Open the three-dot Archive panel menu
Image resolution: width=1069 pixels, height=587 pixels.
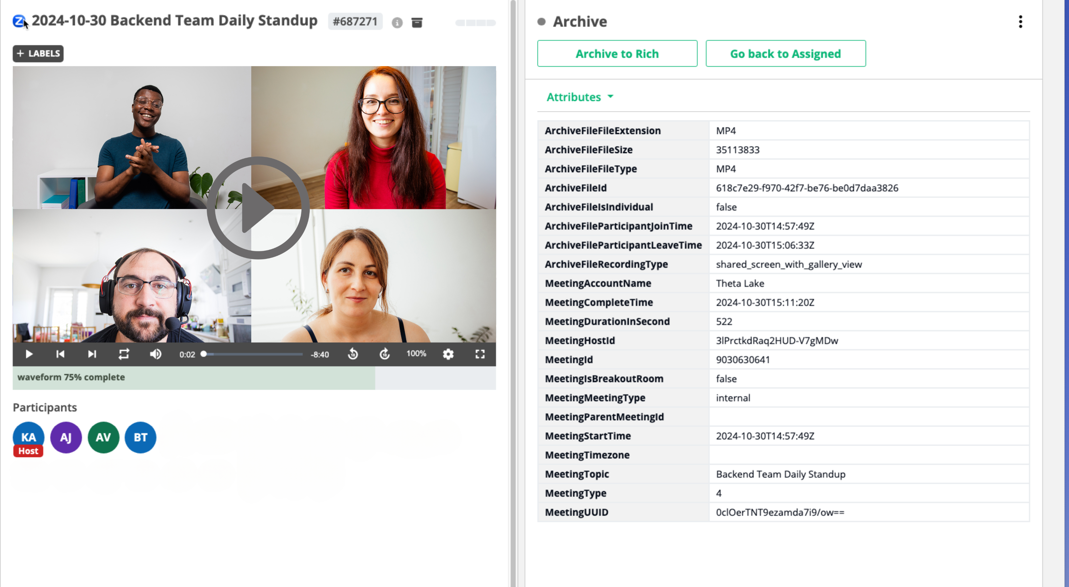pyautogui.click(x=1020, y=22)
